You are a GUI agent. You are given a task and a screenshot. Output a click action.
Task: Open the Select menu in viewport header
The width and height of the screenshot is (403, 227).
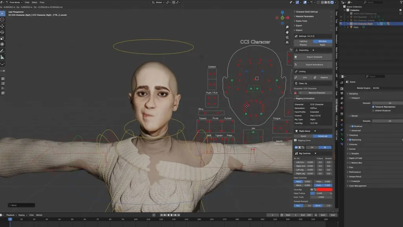coord(34,2)
